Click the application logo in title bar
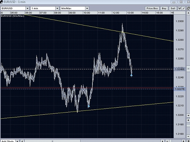This screenshot has width=190, height=142. point(2,2)
